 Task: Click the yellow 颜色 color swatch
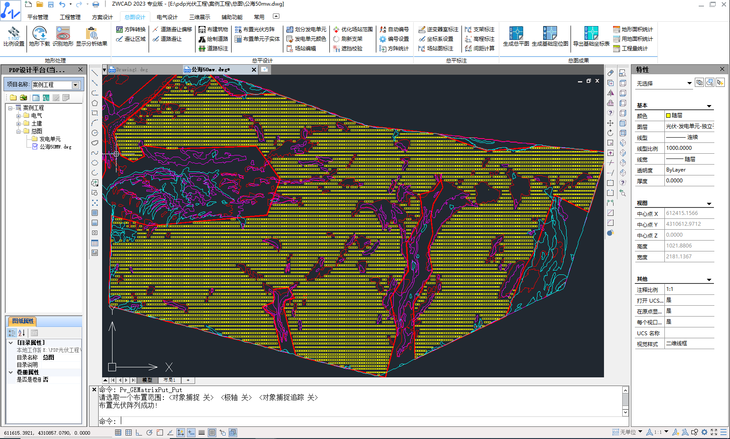tap(668, 116)
